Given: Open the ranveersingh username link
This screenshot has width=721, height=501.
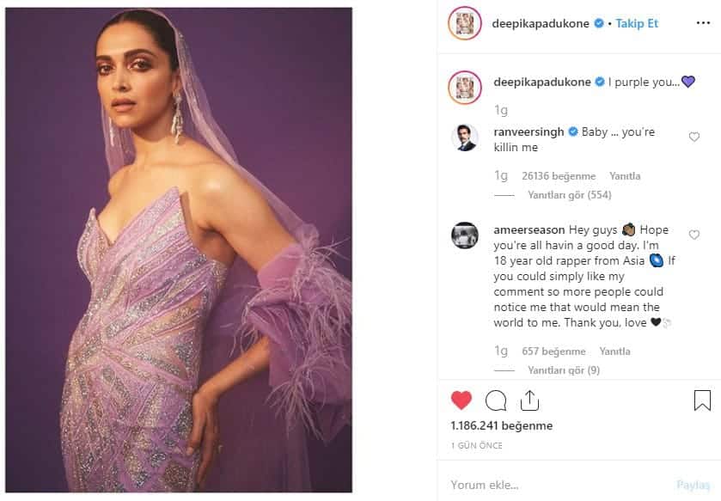Looking at the screenshot, I should click(x=529, y=132).
